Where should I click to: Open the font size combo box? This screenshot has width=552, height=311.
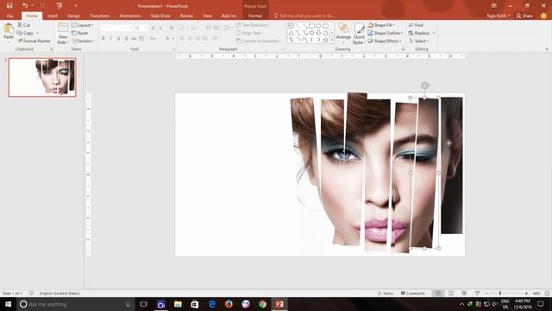141,28
